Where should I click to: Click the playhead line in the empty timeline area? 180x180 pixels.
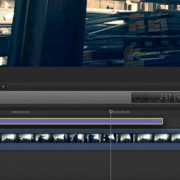click(110, 165)
